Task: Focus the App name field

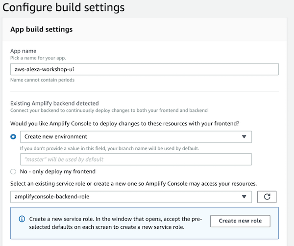Action: click(144, 69)
